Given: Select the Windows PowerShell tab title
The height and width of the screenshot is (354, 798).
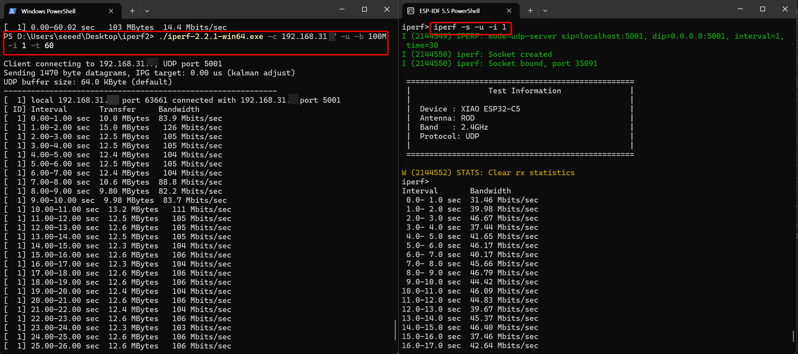Looking at the screenshot, I should pos(48,11).
